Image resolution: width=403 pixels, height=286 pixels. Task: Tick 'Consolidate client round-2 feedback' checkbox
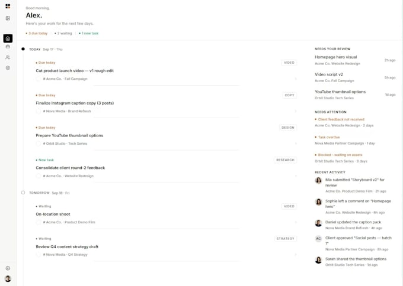click(39, 176)
